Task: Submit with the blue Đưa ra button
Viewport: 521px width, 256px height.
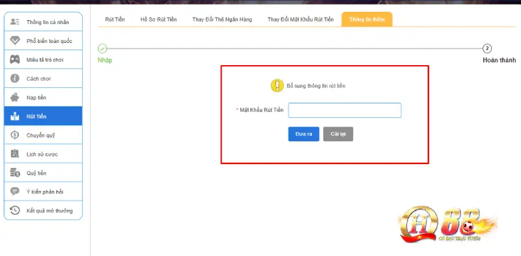Action: (303, 134)
